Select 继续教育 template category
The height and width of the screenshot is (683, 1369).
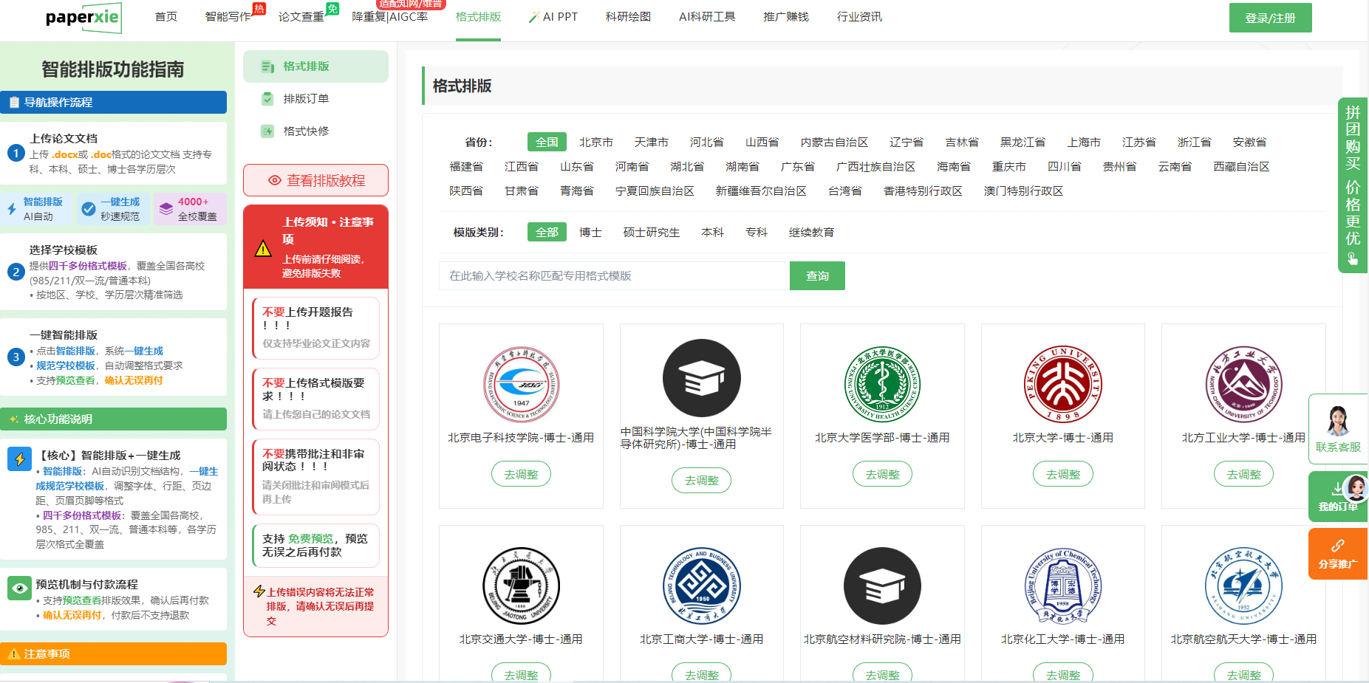(812, 232)
